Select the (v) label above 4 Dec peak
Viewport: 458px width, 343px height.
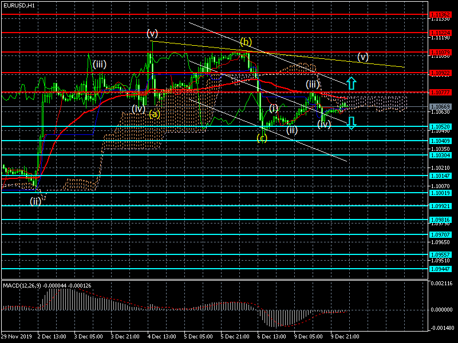pyautogui.click(x=152, y=33)
